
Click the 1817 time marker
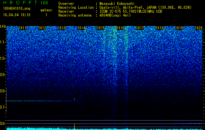point(140,28)
